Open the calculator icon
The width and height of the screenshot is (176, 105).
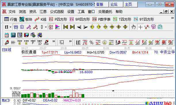point(13,35)
